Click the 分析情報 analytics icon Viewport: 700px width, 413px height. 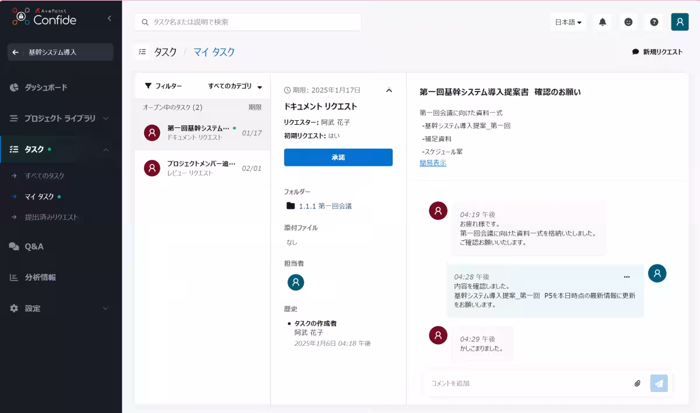pyautogui.click(x=13, y=277)
